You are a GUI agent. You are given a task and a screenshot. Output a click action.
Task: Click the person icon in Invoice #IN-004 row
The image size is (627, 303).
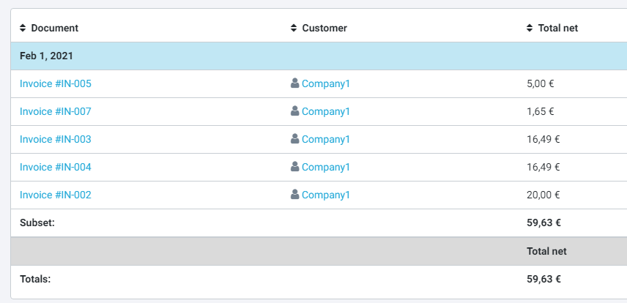(x=295, y=167)
